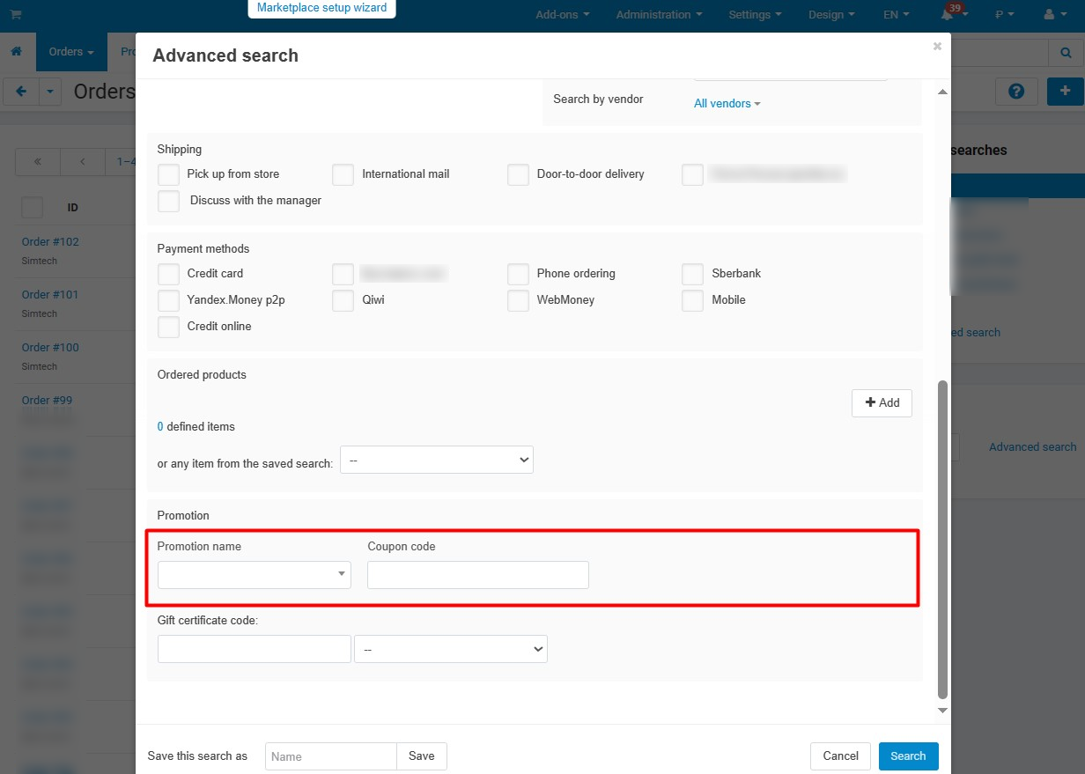Select all orders with the ID header checkbox

click(32, 208)
